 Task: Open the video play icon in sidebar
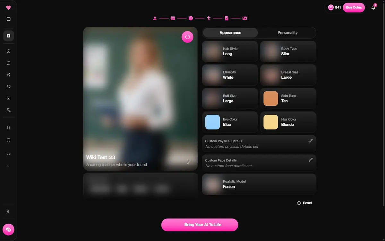8,98
